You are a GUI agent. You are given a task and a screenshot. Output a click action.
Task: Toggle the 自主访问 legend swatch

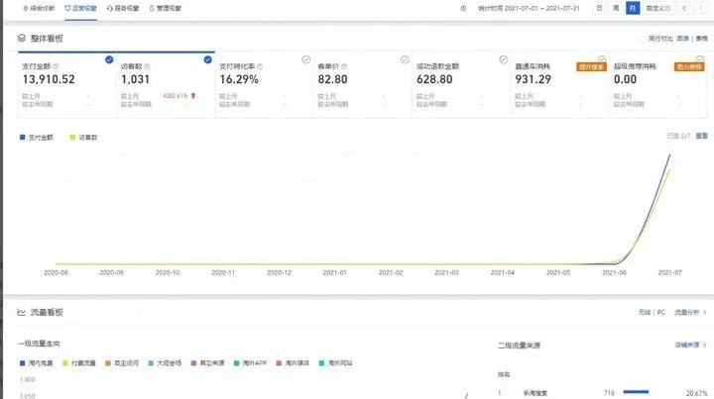(108, 363)
